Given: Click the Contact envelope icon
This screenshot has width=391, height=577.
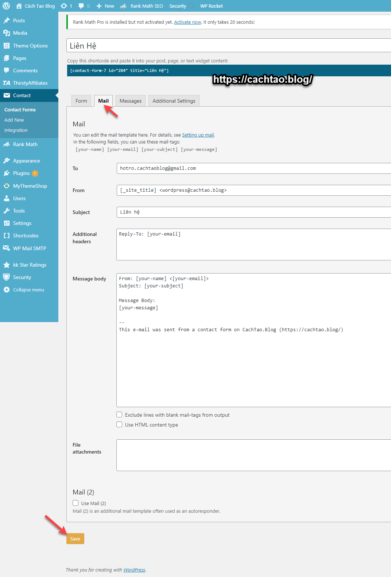Looking at the screenshot, I should pos(7,95).
